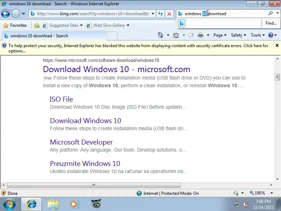Expand the Print options dropdown arrow
281x211 pixels.
[208, 35]
